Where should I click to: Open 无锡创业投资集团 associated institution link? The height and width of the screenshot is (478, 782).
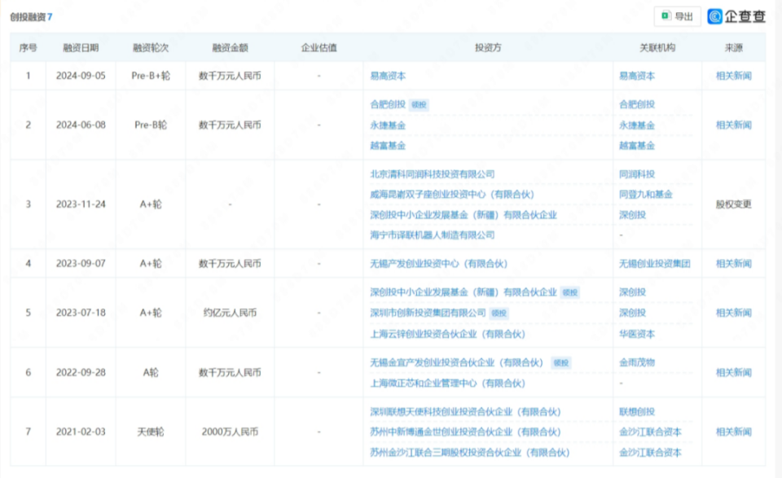coord(655,264)
